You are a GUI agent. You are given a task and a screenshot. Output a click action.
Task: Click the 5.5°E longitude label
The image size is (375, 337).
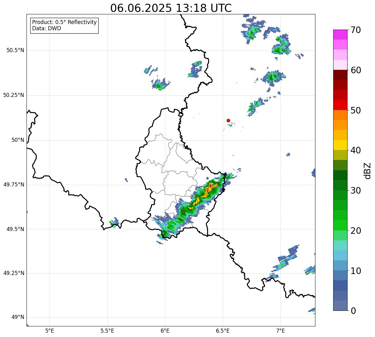coord(107,330)
